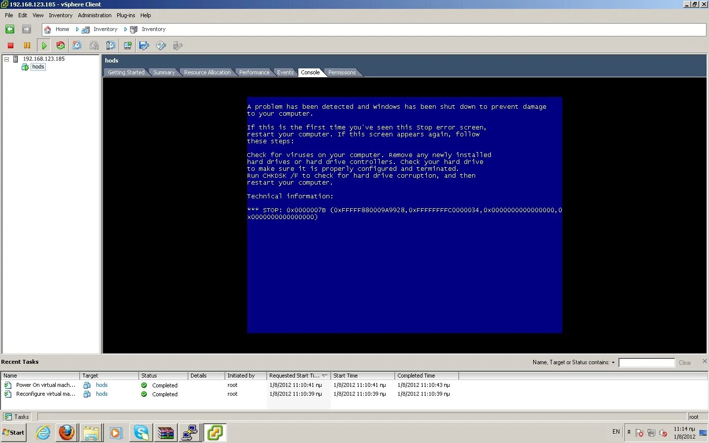Click the EN language indicator in taskbar
The width and height of the screenshot is (709, 443).
tap(616, 432)
